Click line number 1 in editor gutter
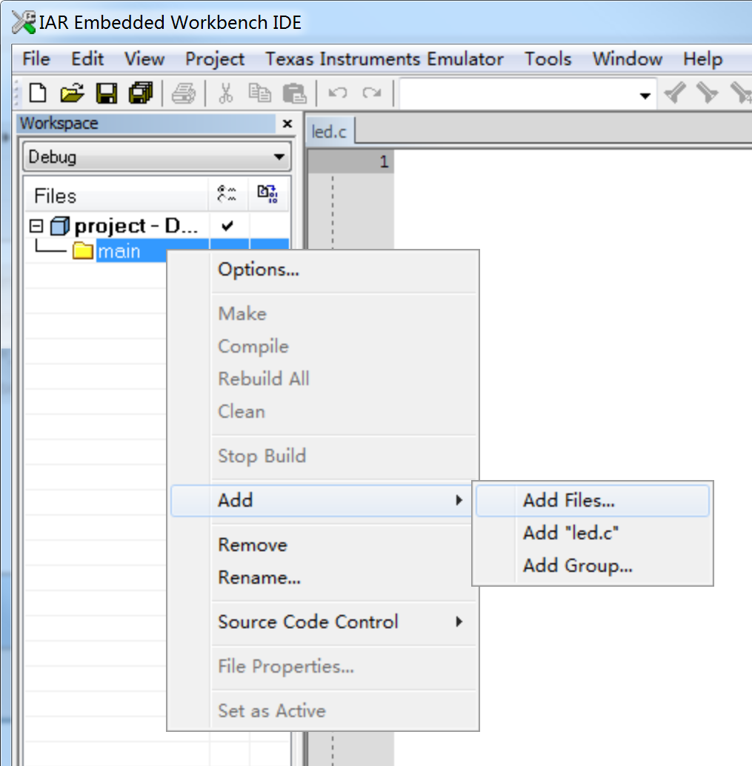 point(384,161)
